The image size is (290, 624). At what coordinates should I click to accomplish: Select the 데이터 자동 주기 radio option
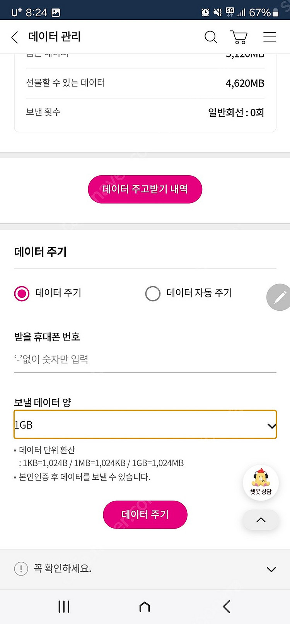pyautogui.click(x=153, y=294)
